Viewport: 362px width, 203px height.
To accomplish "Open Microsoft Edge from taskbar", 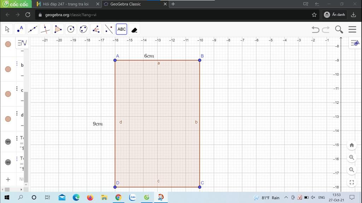I will pyautogui.click(x=76, y=197).
